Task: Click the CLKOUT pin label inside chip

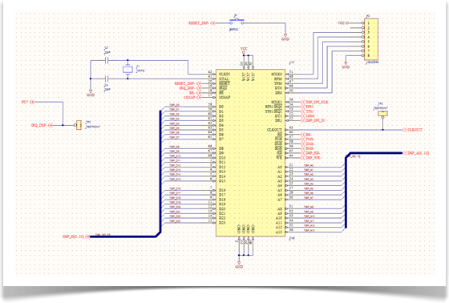Action: pyautogui.click(x=274, y=130)
